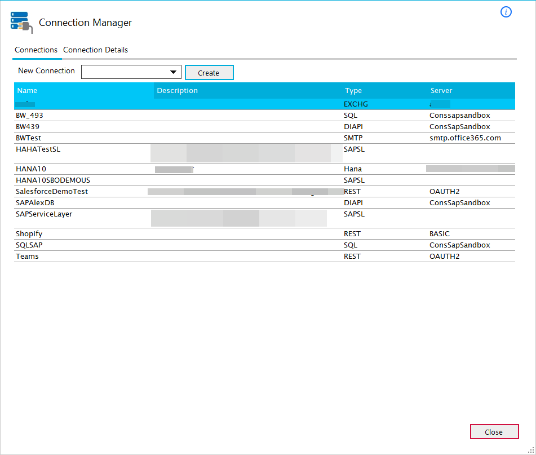The height and width of the screenshot is (455, 536).
Task: Click the Hana type cell
Action: (x=353, y=169)
